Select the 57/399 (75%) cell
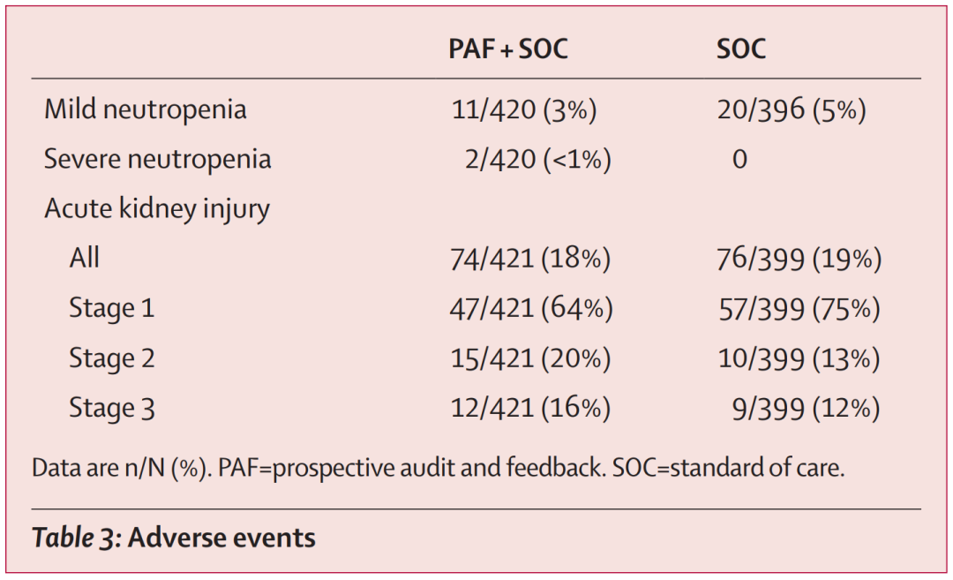The image size is (953, 580). [799, 308]
